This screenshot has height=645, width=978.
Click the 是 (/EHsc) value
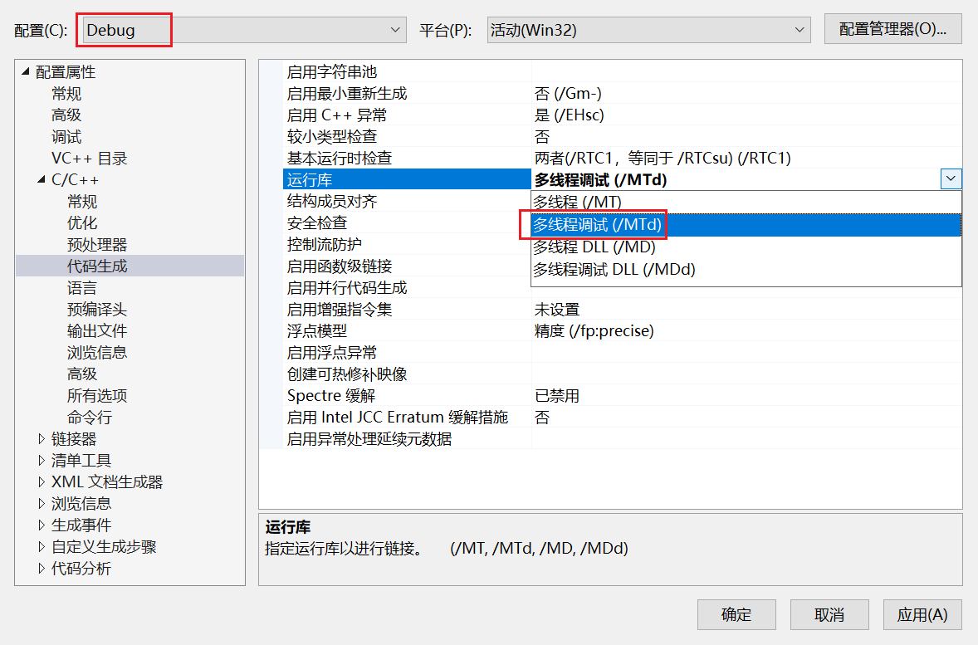pyautogui.click(x=570, y=115)
